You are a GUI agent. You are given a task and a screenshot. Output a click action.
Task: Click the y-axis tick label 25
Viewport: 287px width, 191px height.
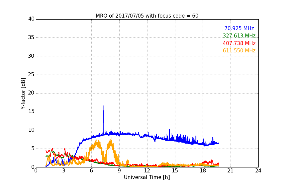[x=31, y=75]
